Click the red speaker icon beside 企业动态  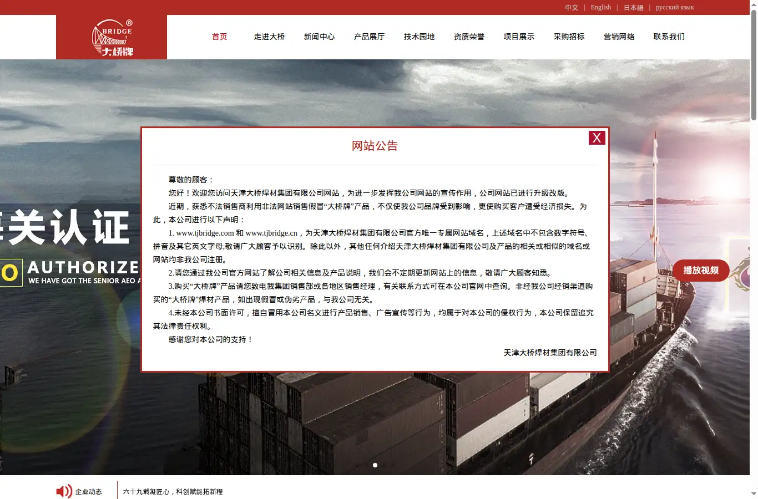tap(64, 491)
